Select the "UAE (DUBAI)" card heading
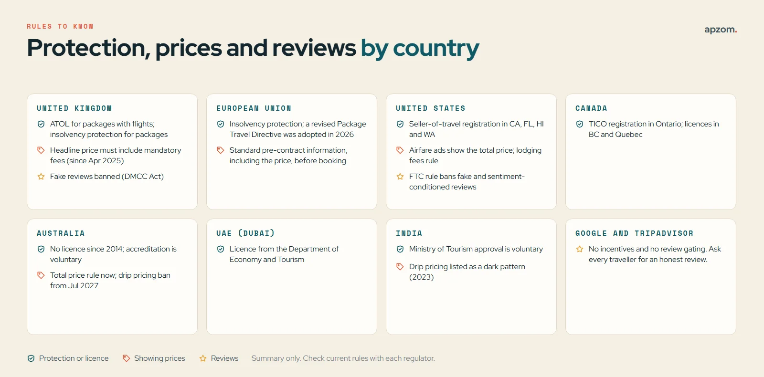Viewport: 764px width, 377px height. tap(245, 233)
